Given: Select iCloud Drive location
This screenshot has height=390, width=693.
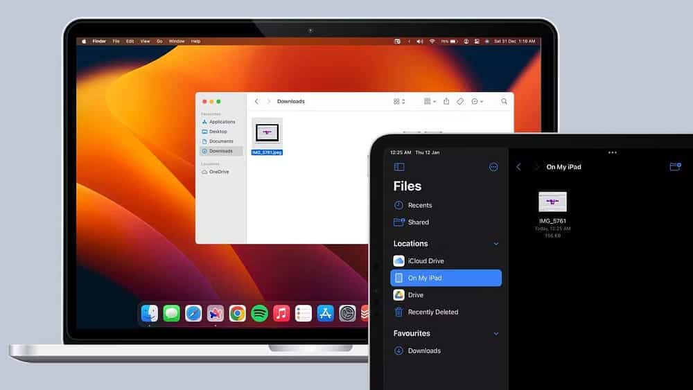Looking at the screenshot, I should (446, 261).
